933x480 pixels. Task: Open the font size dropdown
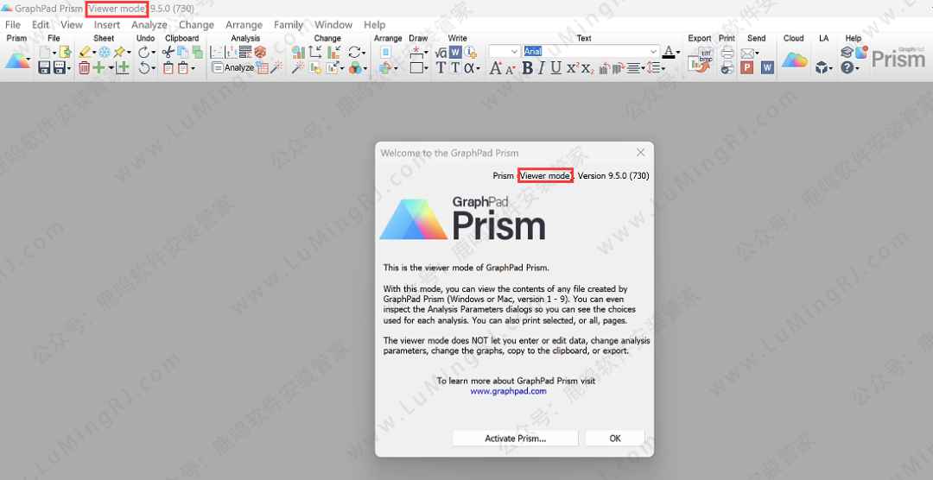(x=515, y=52)
